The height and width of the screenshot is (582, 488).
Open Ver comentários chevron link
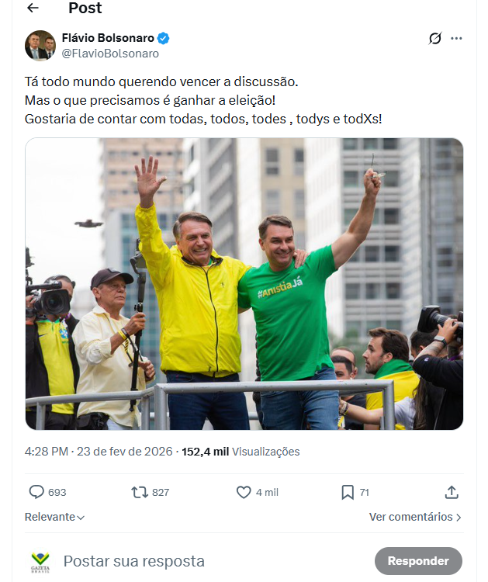415,517
